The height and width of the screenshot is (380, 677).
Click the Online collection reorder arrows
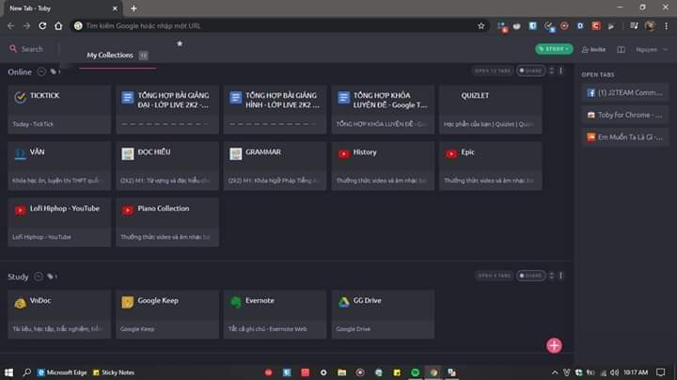click(x=551, y=71)
